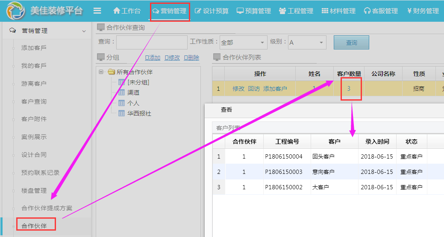Select the 华西报社 group in tree
The height and width of the screenshot is (237, 444).
[139, 113]
